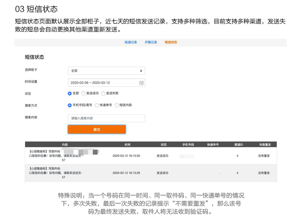Pick 短信内容 search method radio button
This screenshot has height=224, width=301.
point(116,105)
